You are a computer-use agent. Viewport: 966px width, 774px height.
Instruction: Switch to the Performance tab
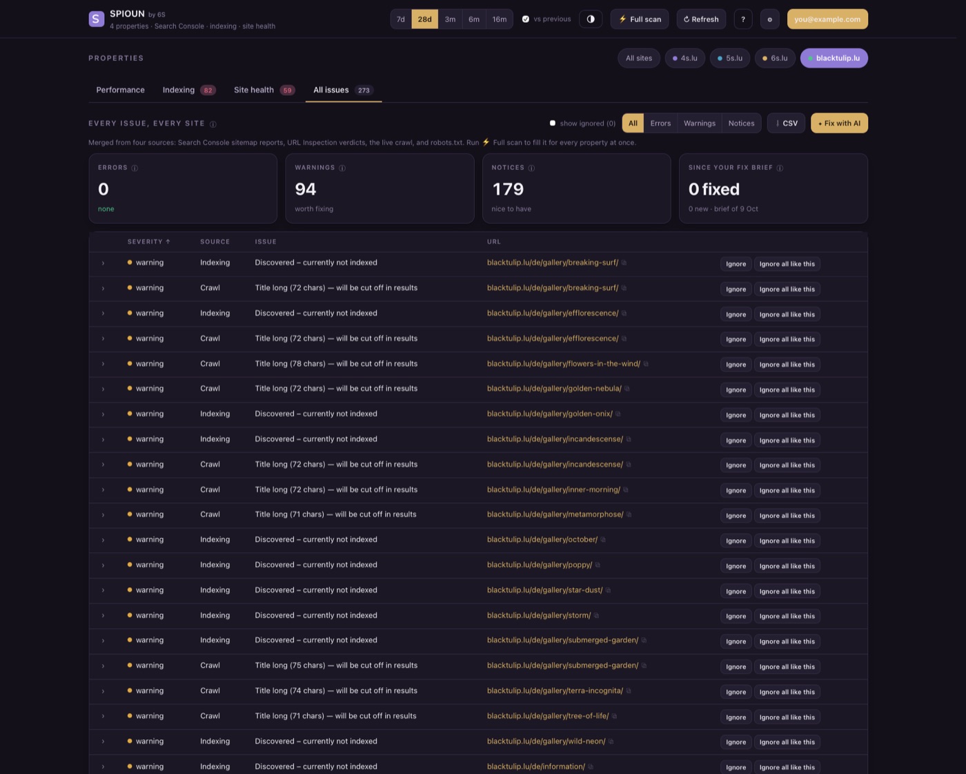(121, 90)
